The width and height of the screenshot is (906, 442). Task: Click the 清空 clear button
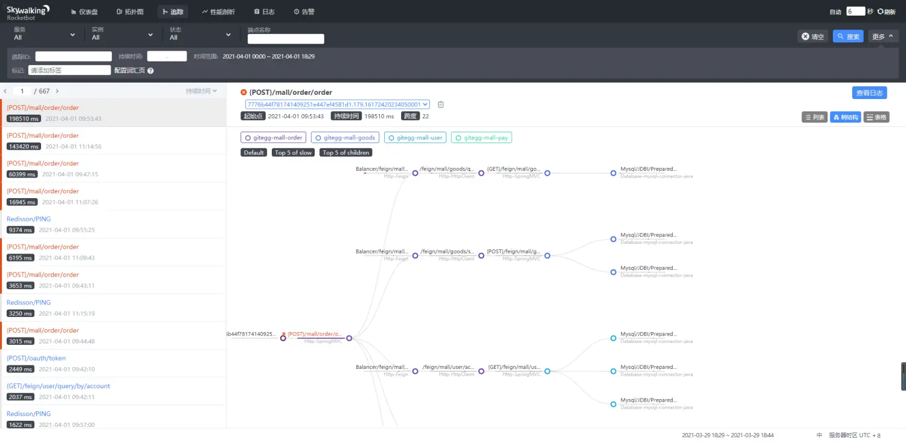[812, 37]
